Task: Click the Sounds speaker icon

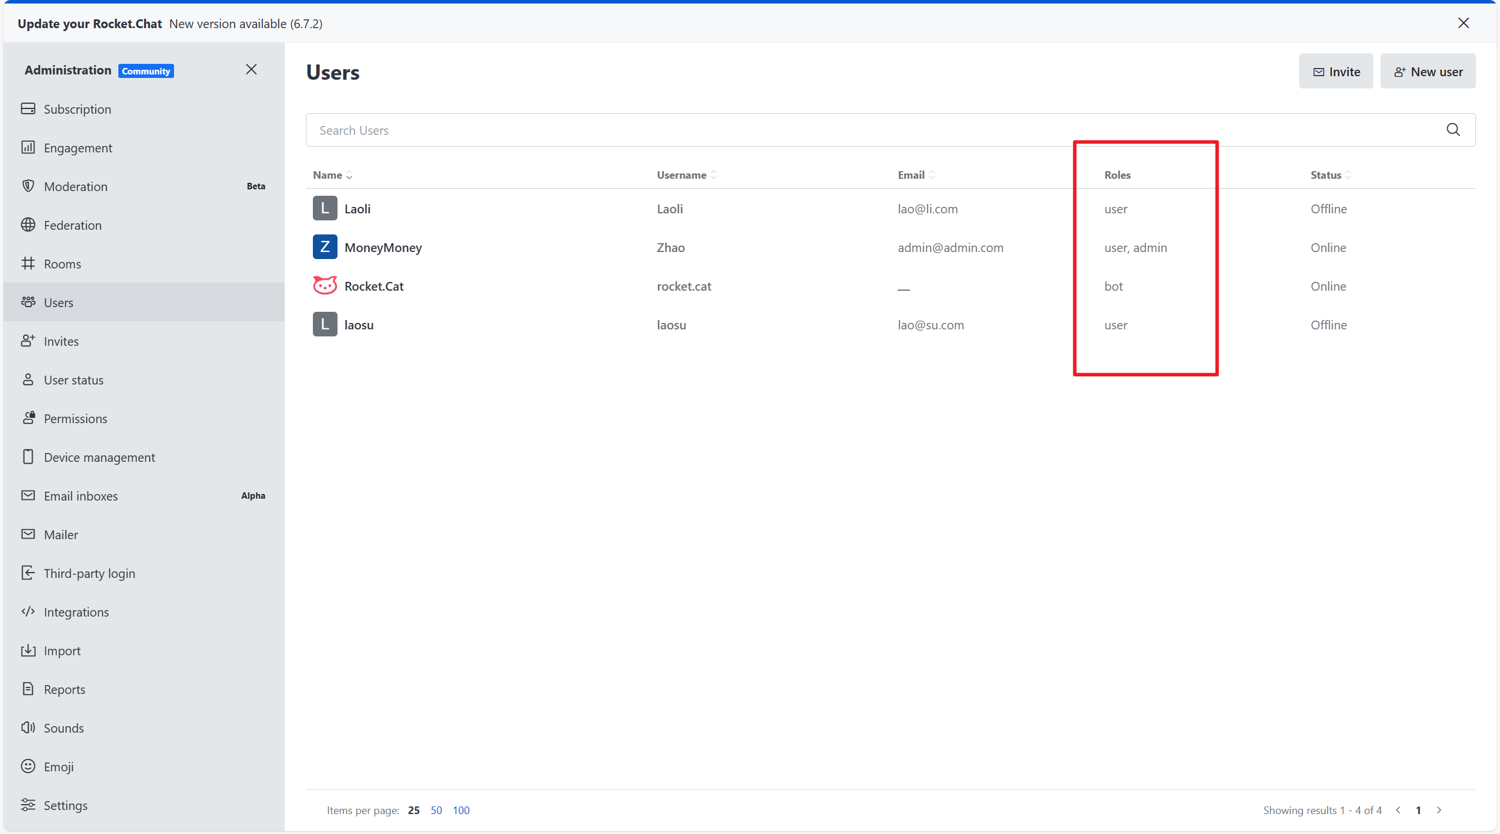Action: tap(28, 727)
